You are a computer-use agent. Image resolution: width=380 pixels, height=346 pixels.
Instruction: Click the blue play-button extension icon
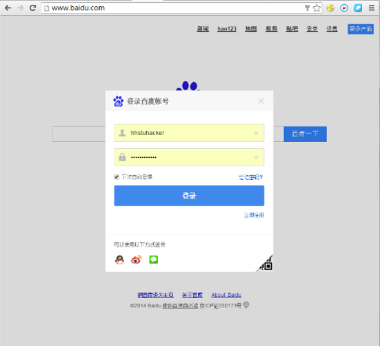344,8
